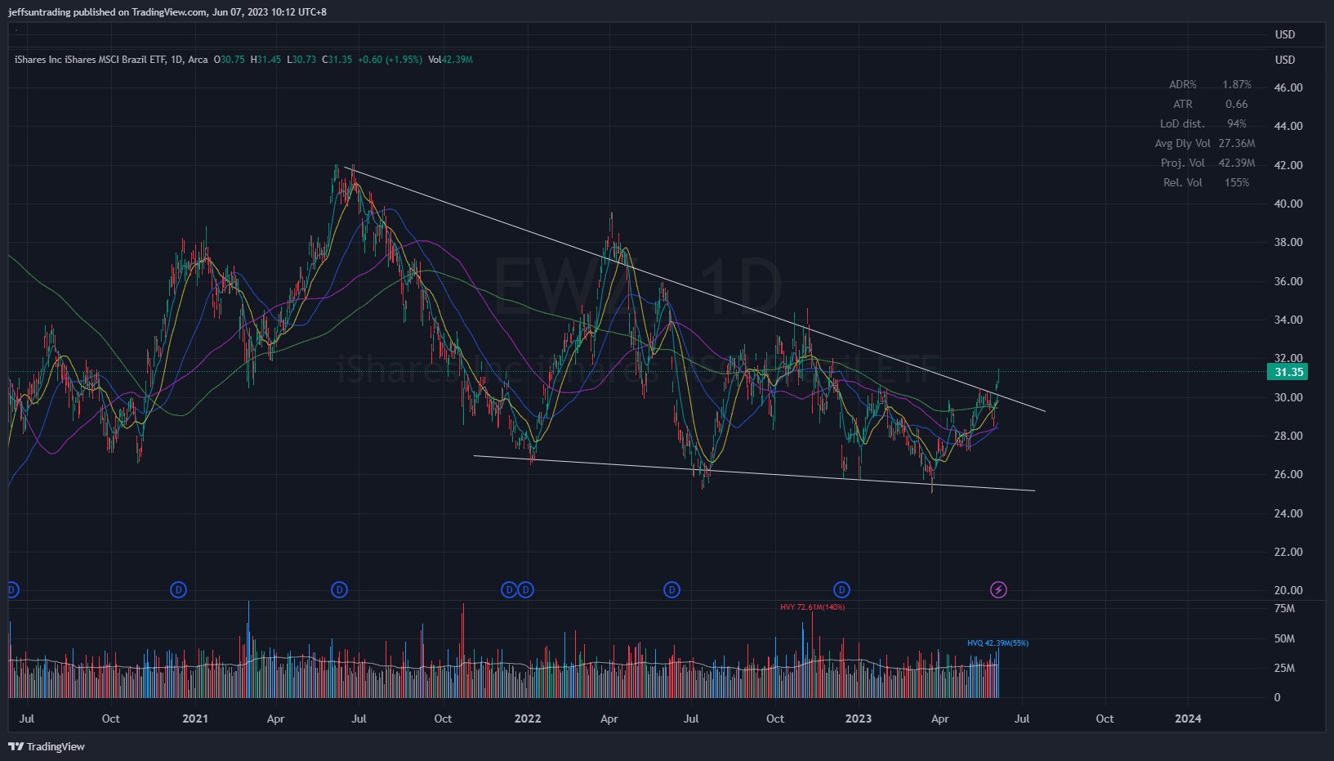The image size is (1334, 761).
Task: Toggle the HVQ 42.39M volume highlight label
Action: point(997,642)
